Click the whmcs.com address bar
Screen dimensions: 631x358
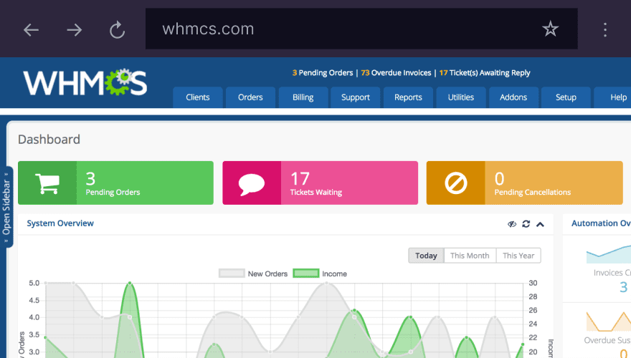point(361,29)
